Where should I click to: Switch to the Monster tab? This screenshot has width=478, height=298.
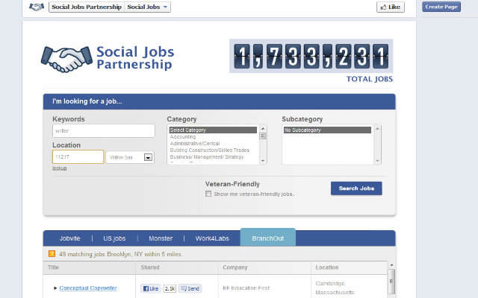tap(161, 238)
